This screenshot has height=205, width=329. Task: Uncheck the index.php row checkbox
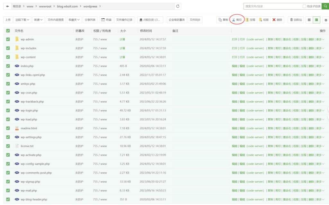(x=8, y=66)
